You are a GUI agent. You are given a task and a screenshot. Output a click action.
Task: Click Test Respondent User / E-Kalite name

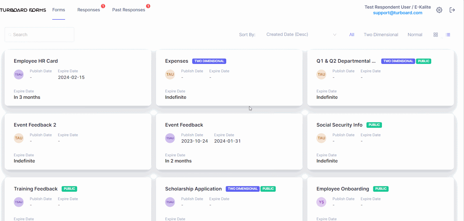coord(398,7)
